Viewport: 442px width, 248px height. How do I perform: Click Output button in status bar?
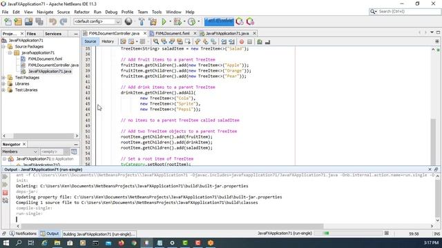[50, 234]
